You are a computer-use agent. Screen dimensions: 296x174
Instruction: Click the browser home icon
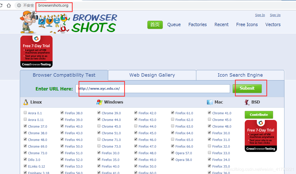click(x=9, y=5)
